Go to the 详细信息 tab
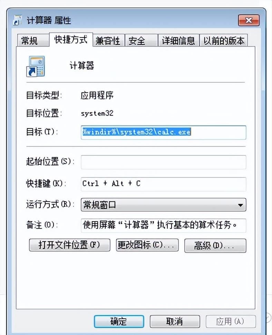Viewport: 272px width, 335px height. 178,40
